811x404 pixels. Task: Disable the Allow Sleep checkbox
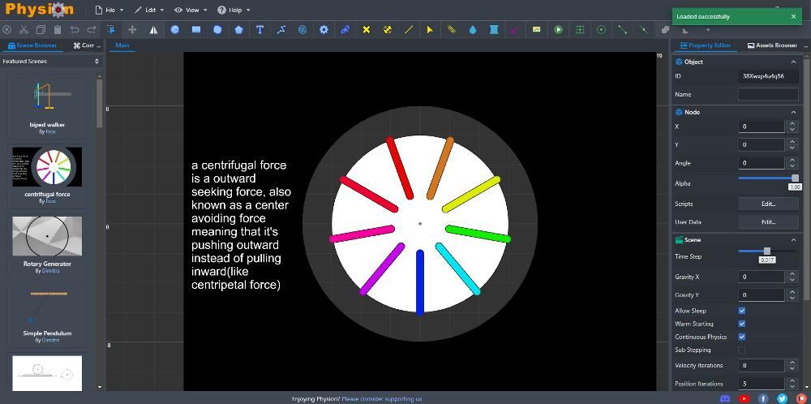(741, 311)
